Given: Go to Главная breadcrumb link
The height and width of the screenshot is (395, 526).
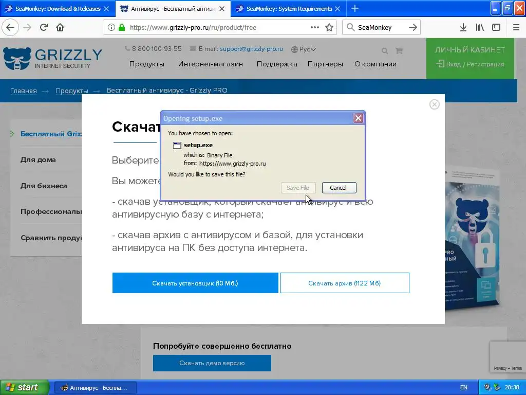Looking at the screenshot, I should pyautogui.click(x=24, y=91).
